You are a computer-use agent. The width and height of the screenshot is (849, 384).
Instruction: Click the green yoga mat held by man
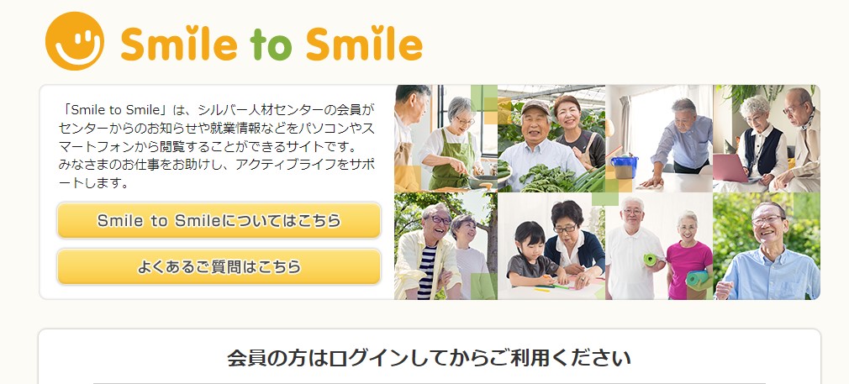[x=650, y=259]
